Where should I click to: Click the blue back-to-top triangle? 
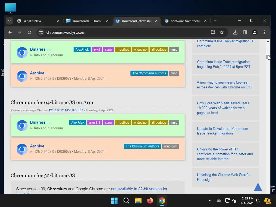[258, 187]
